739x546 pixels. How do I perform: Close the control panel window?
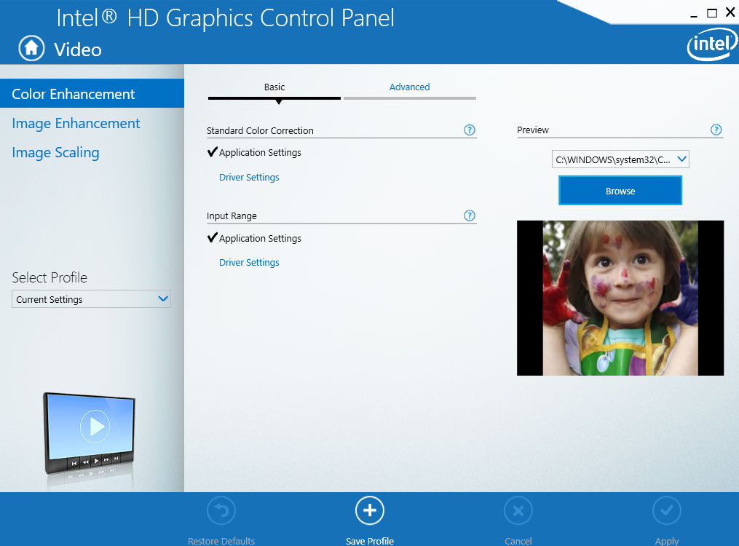(730, 12)
